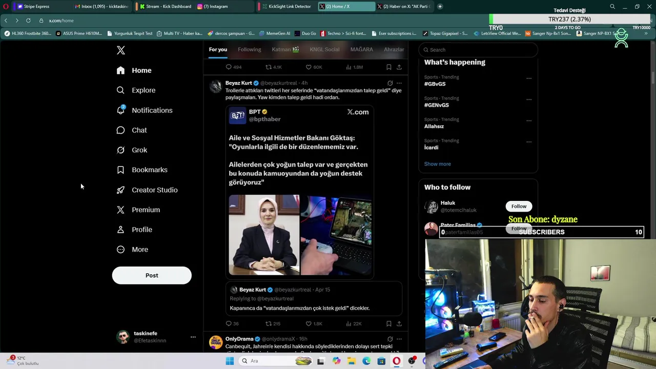Click the Grok icon on OnlyDrama's post
This screenshot has height=369, width=656.
(x=390, y=339)
